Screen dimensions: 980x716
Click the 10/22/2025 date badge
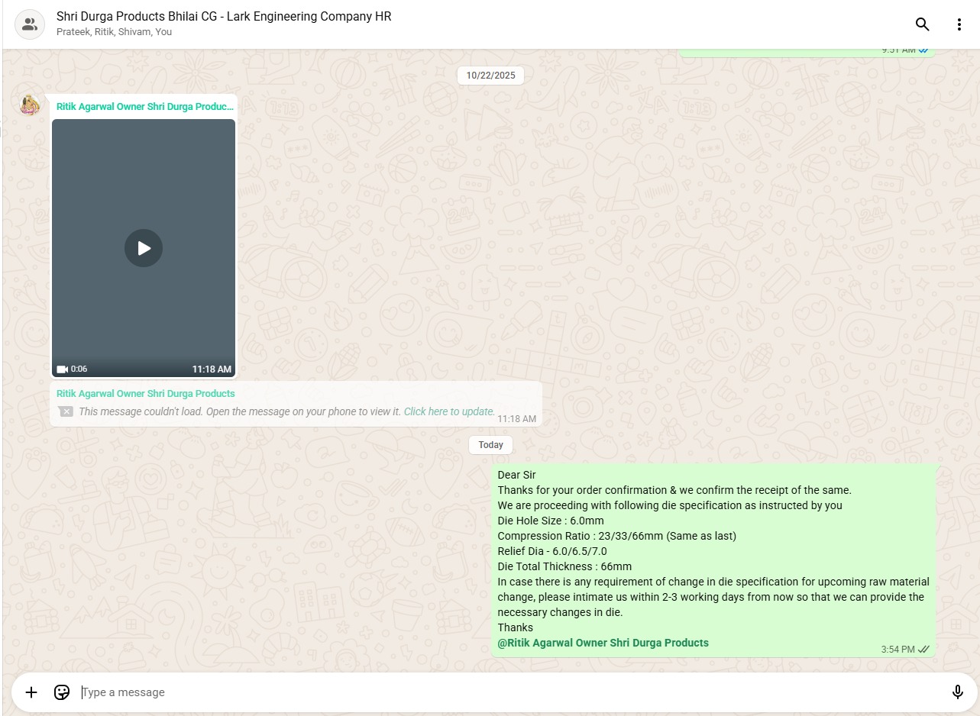[x=490, y=76]
